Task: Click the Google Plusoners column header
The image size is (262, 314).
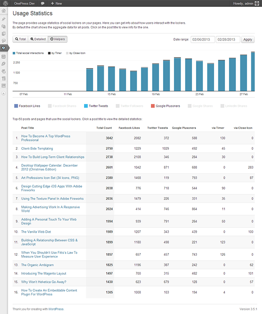Action: coord(184,128)
